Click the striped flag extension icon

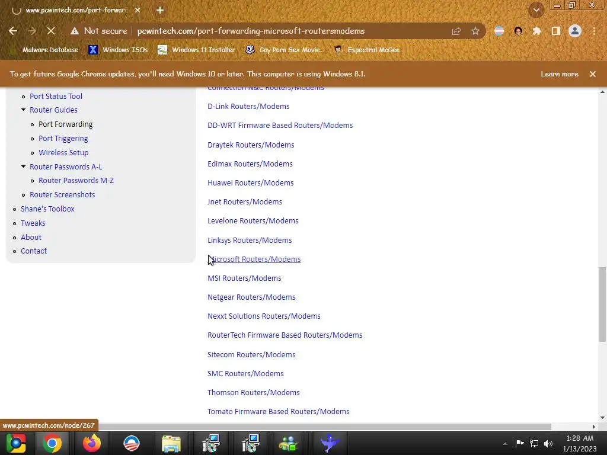coord(499,31)
